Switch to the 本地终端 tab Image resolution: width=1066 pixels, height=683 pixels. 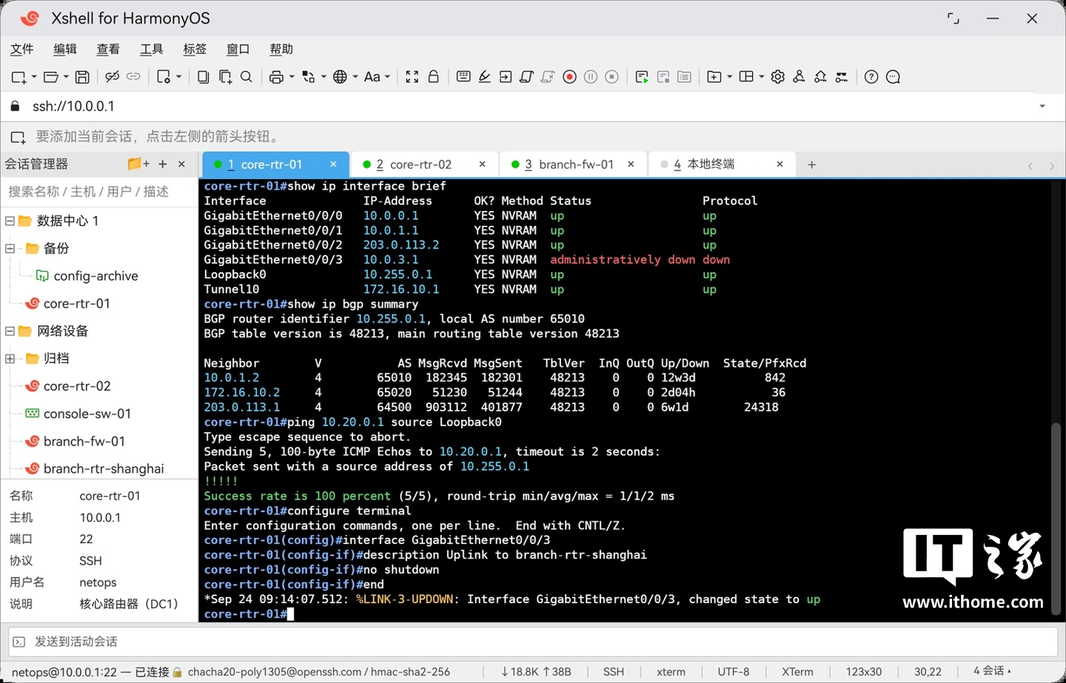tap(723, 164)
